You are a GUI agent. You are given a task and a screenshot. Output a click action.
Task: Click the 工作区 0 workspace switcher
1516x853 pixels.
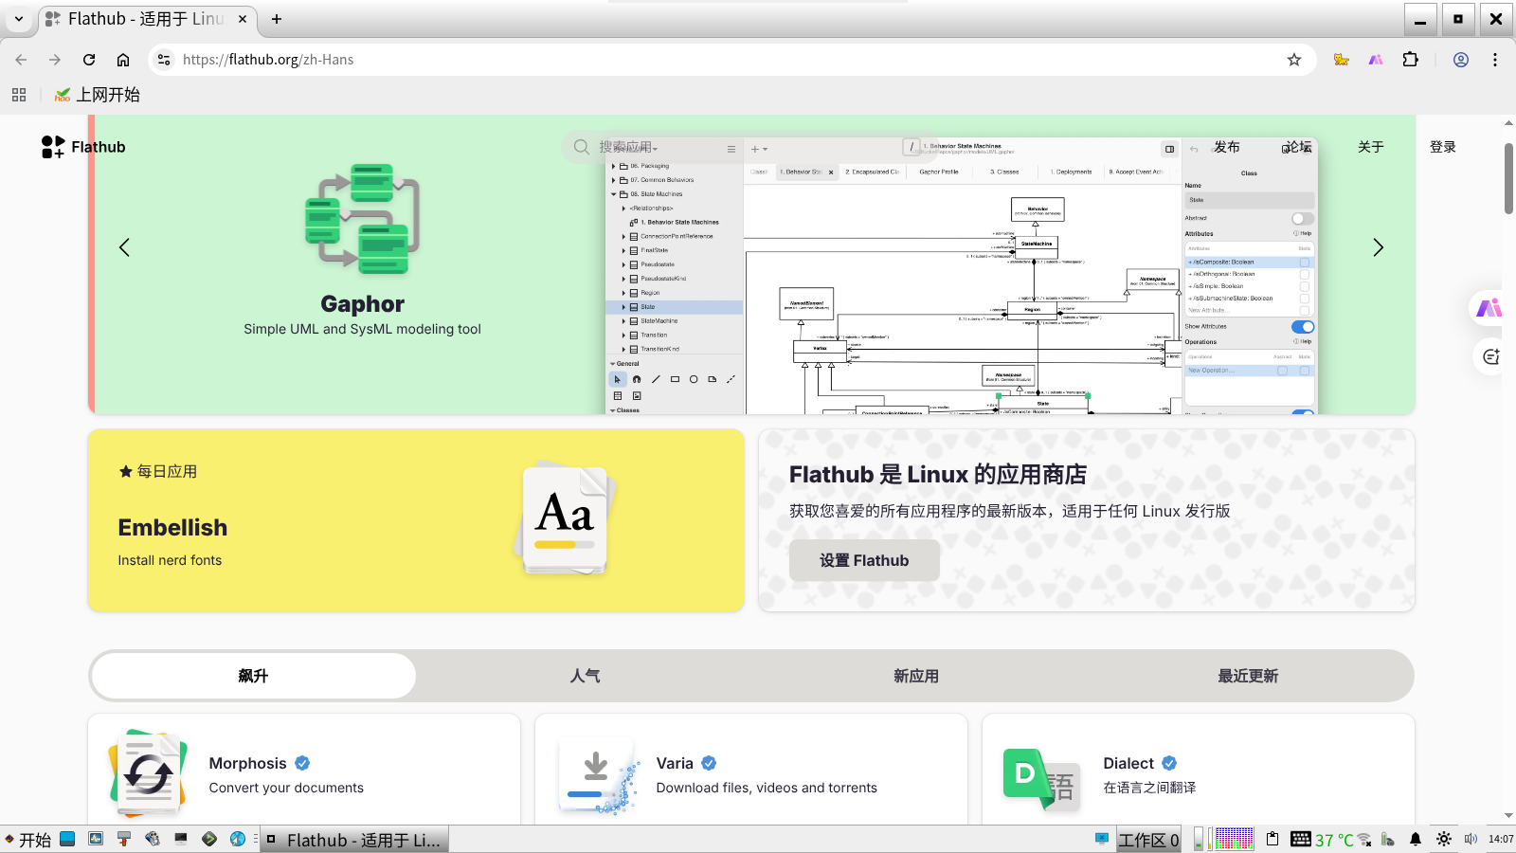click(1149, 840)
